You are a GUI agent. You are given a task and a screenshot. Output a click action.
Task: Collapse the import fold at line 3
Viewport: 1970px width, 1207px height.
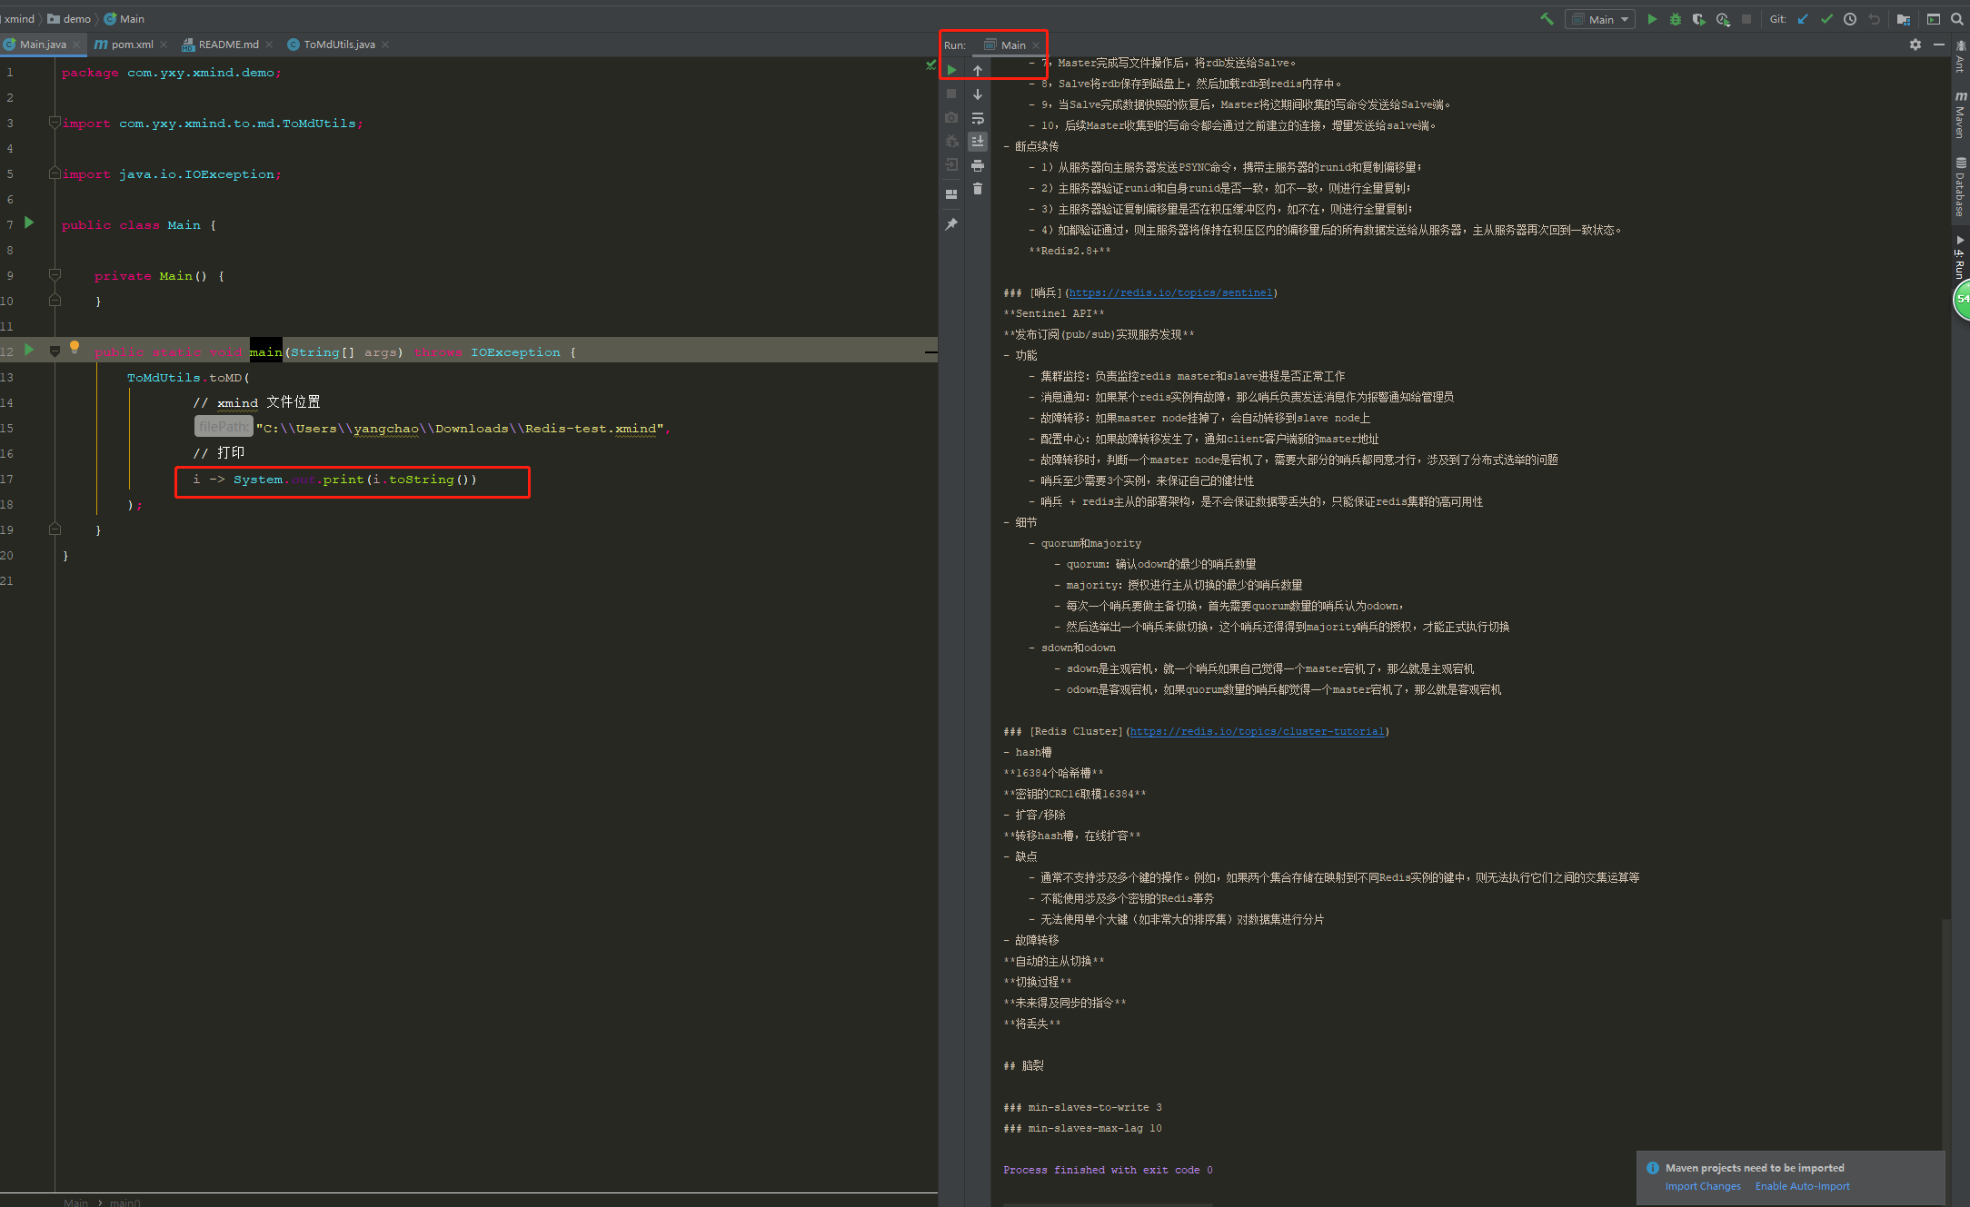coord(54,123)
